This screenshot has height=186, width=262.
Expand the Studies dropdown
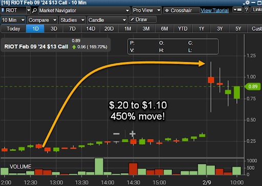(x=72, y=20)
